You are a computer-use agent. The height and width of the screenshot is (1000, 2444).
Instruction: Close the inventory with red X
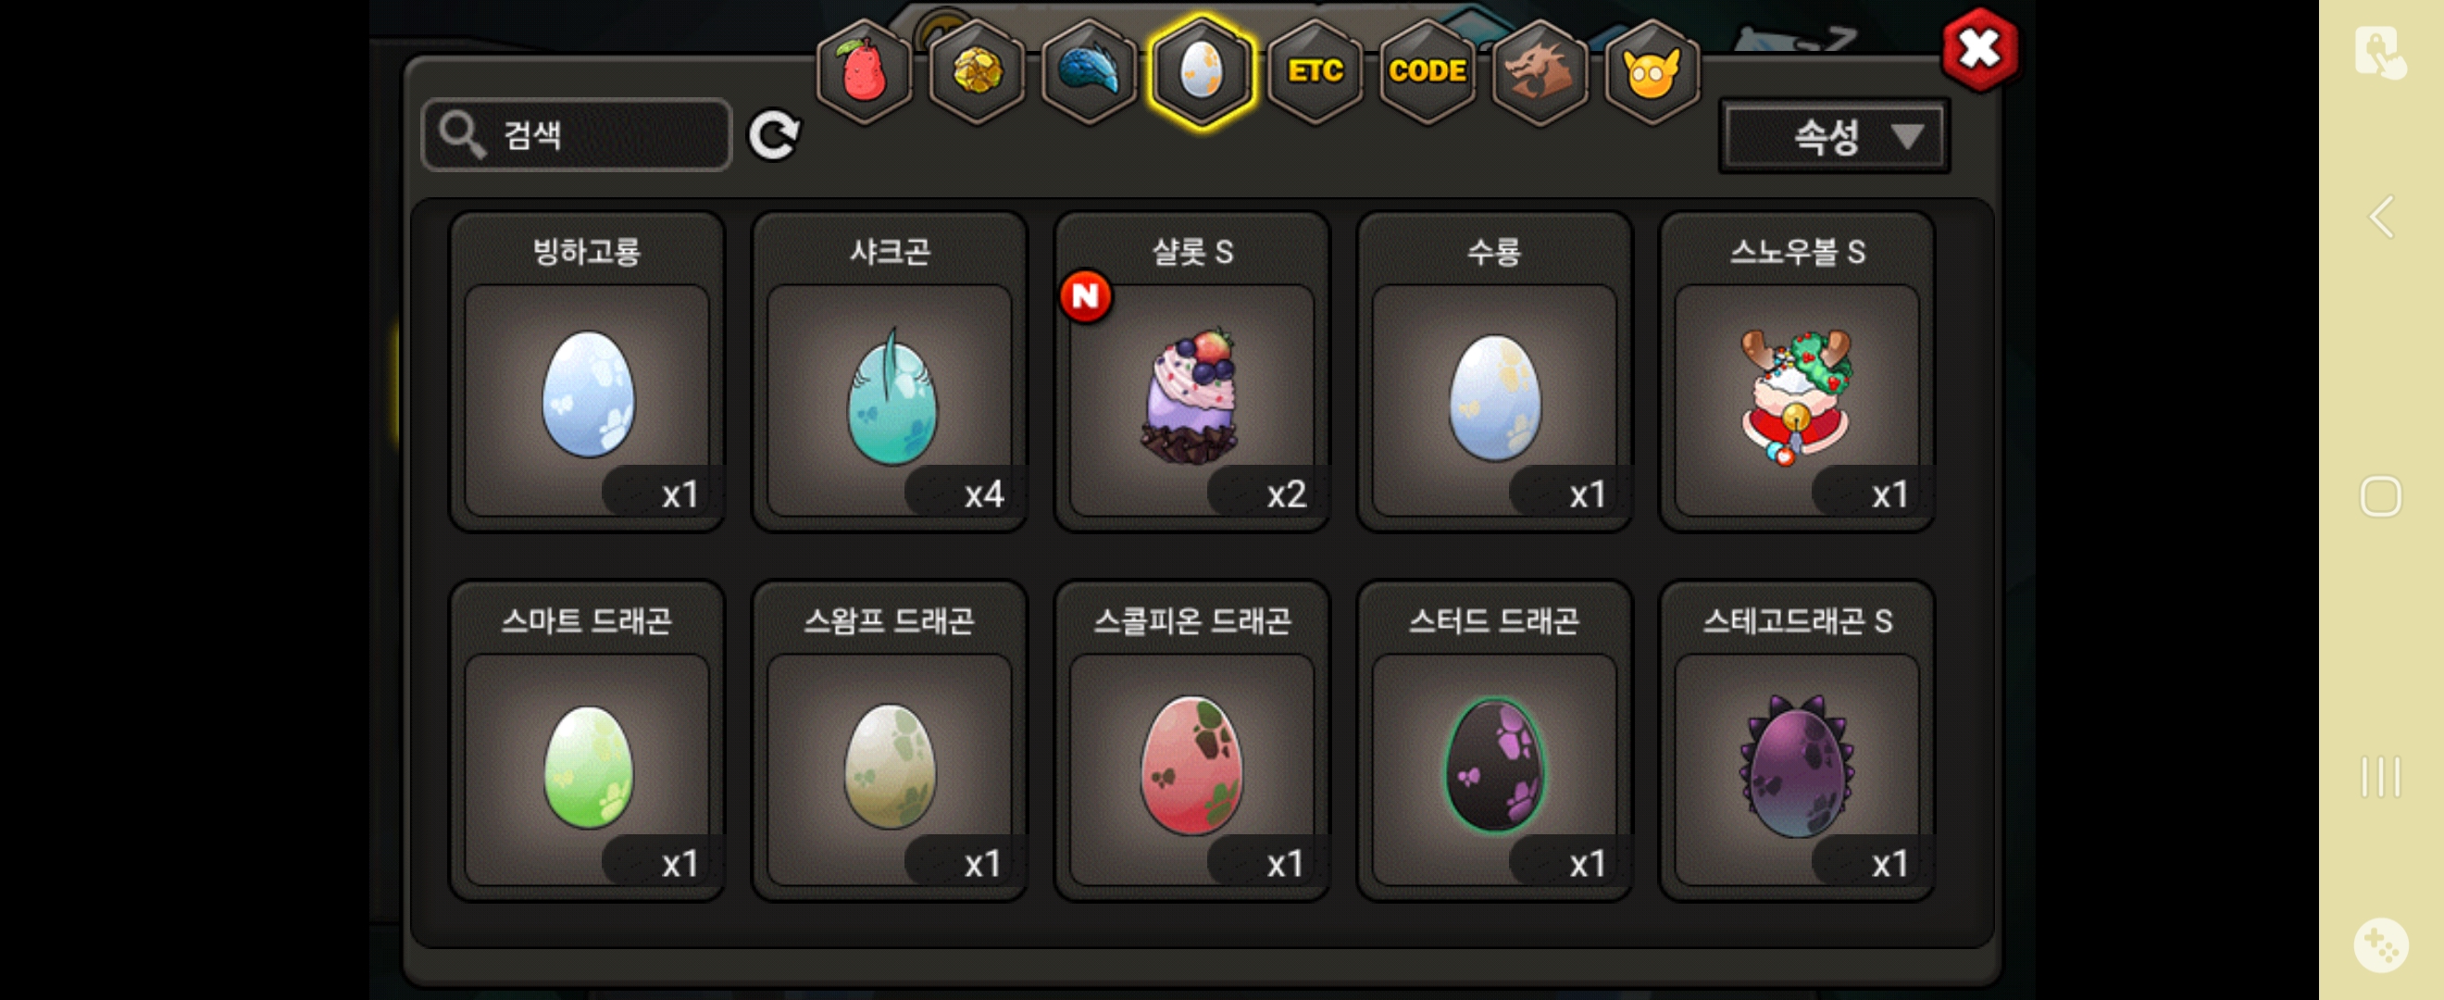coord(1979,49)
